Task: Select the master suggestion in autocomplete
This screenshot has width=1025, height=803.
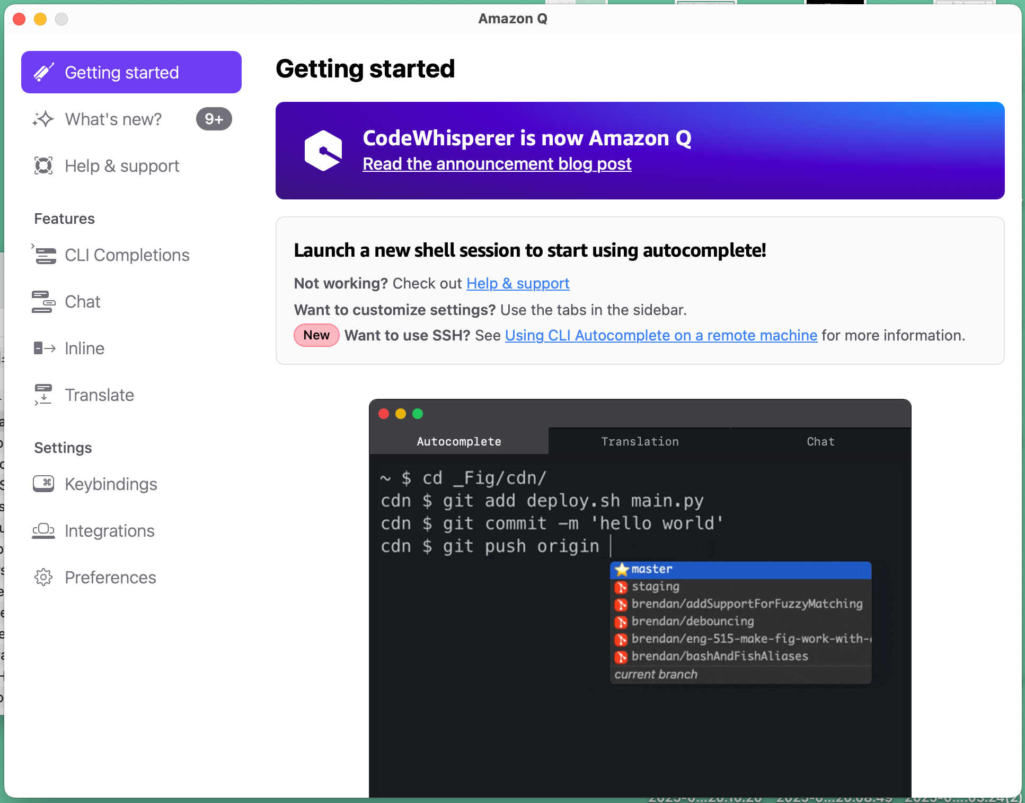Action: [x=741, y=570]
